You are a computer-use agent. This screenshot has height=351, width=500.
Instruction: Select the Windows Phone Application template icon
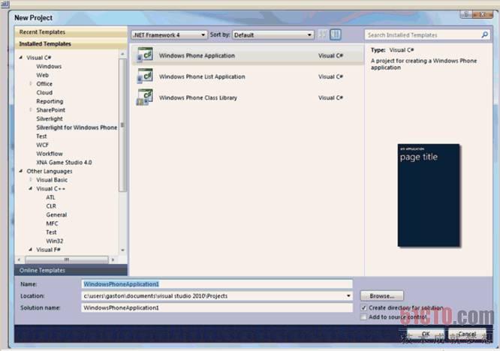coord(145,55)
